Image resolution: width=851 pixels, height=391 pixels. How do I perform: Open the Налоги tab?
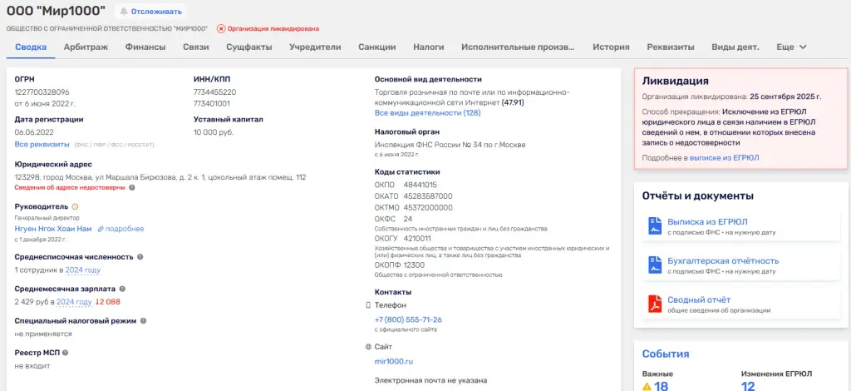[x=429, y=47]
